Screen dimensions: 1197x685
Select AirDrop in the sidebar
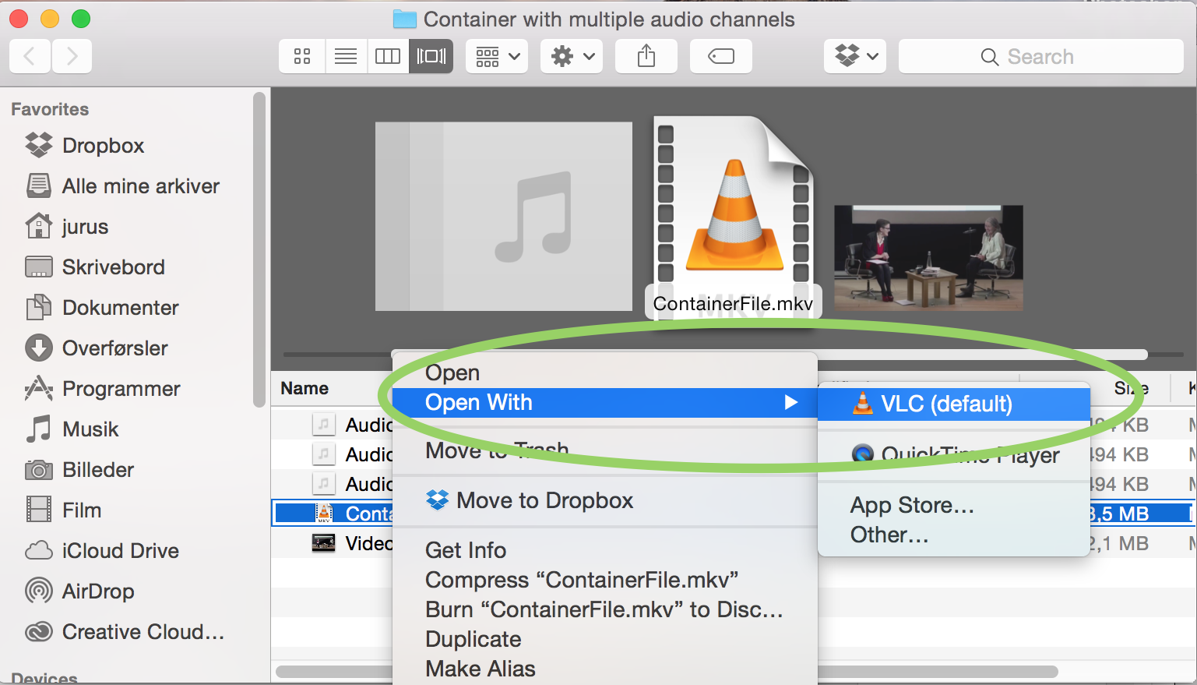[x=79, y=591]
